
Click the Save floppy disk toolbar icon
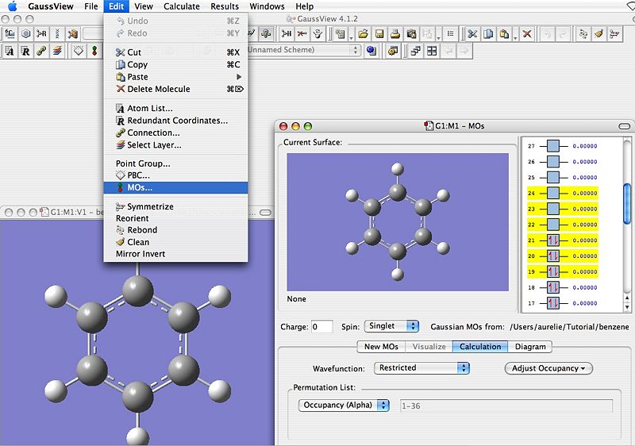pyautogui.click(x=380, y=34)
